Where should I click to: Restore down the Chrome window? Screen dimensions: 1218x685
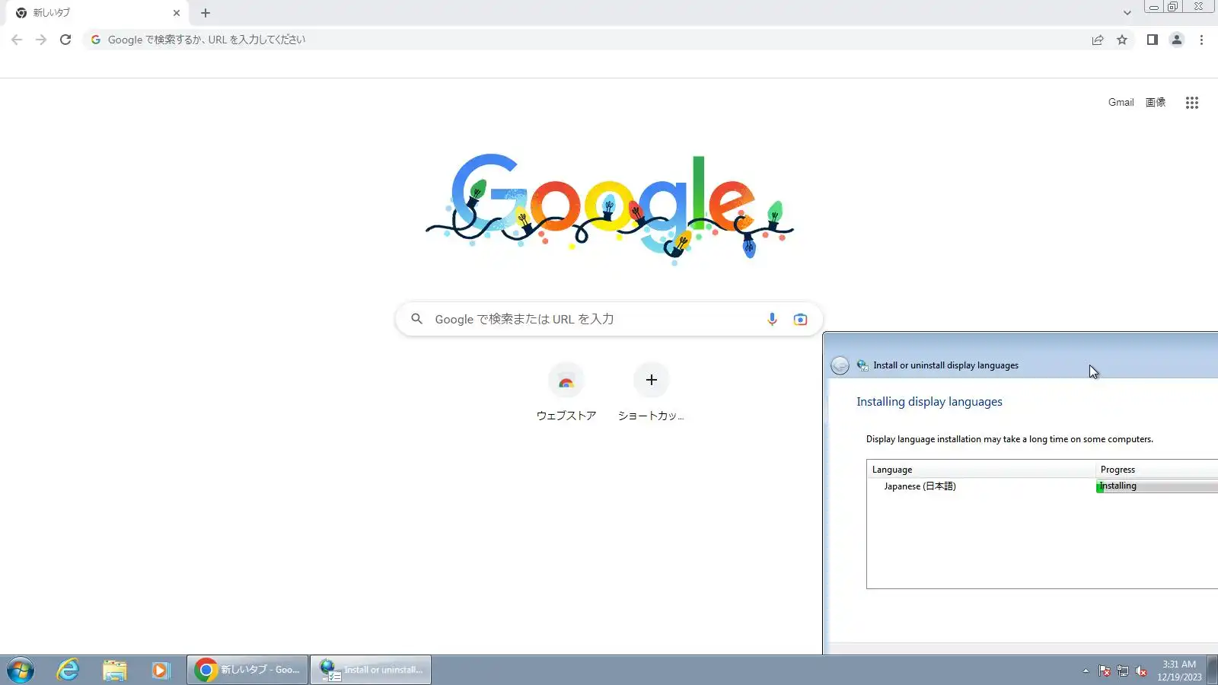(1173, 7)
